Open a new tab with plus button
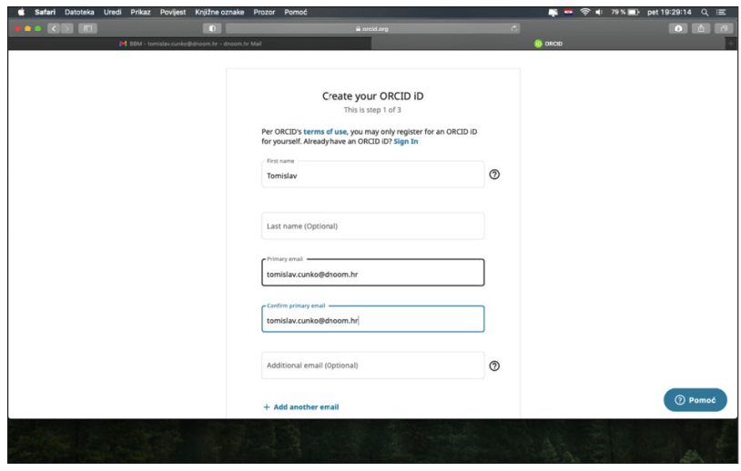 [x=730, y=44]
